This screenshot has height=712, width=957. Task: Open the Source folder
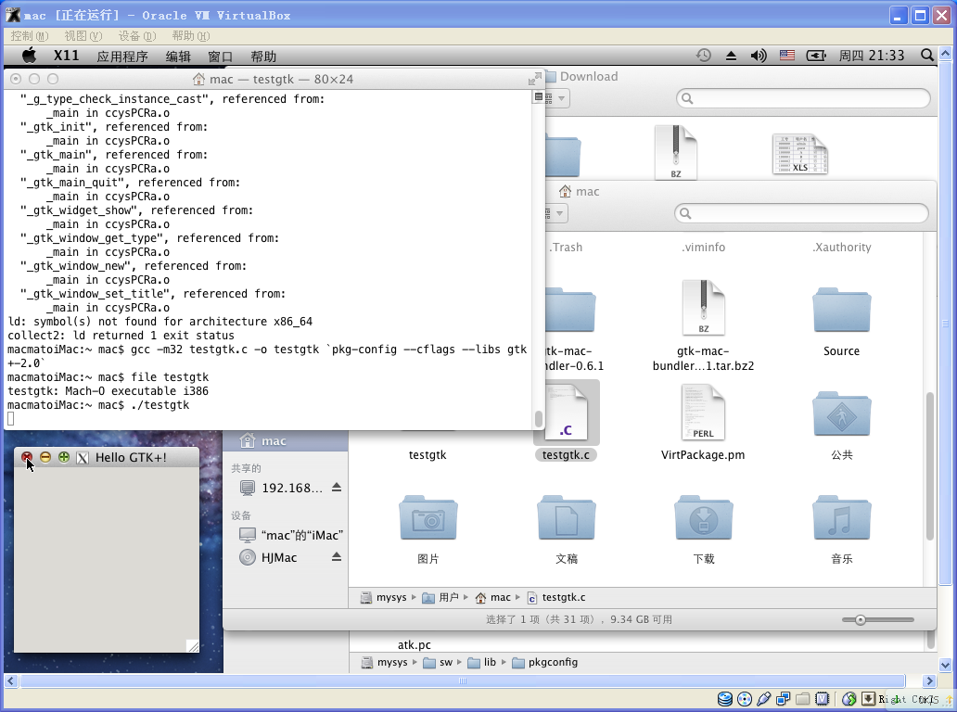point(841,311)
